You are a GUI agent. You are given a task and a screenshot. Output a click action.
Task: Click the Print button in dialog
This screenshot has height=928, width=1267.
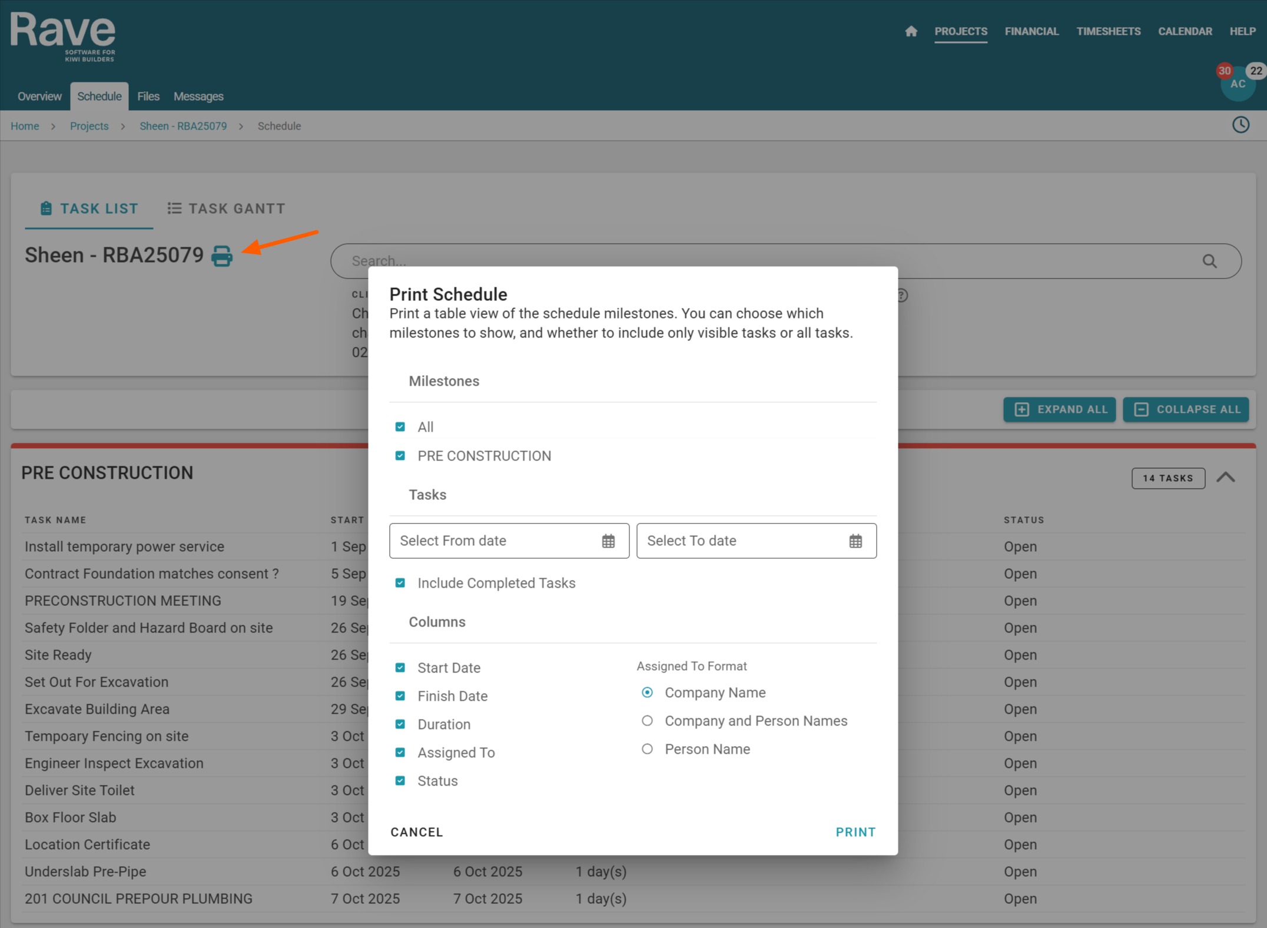point(855,832)
